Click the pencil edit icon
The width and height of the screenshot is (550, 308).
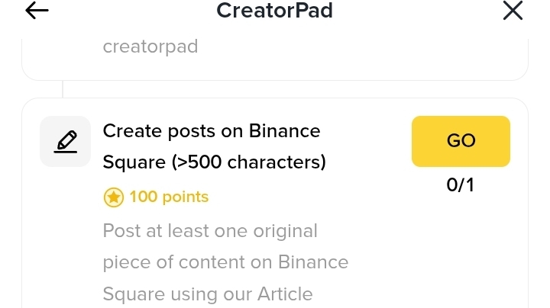[x=65, y=141]
